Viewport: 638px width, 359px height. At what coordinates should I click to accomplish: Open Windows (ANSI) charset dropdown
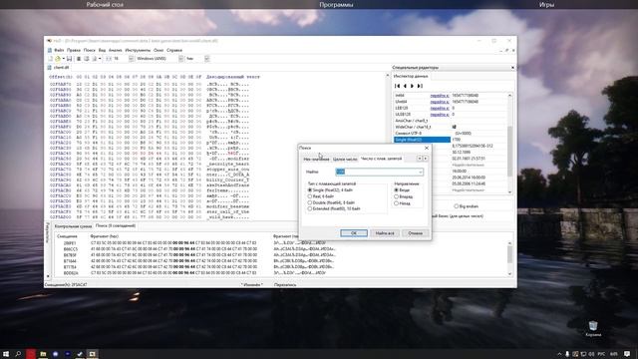click(x=181, y=59)
